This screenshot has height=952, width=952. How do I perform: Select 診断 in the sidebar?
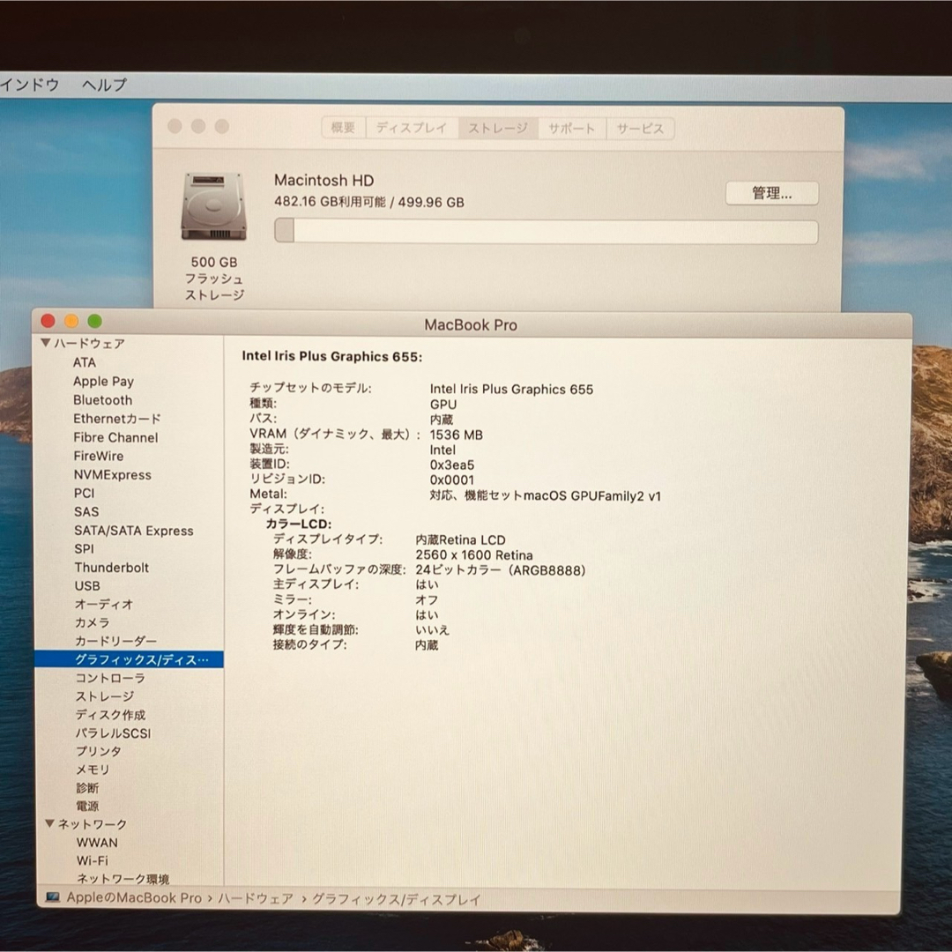[x=86, y=787]
